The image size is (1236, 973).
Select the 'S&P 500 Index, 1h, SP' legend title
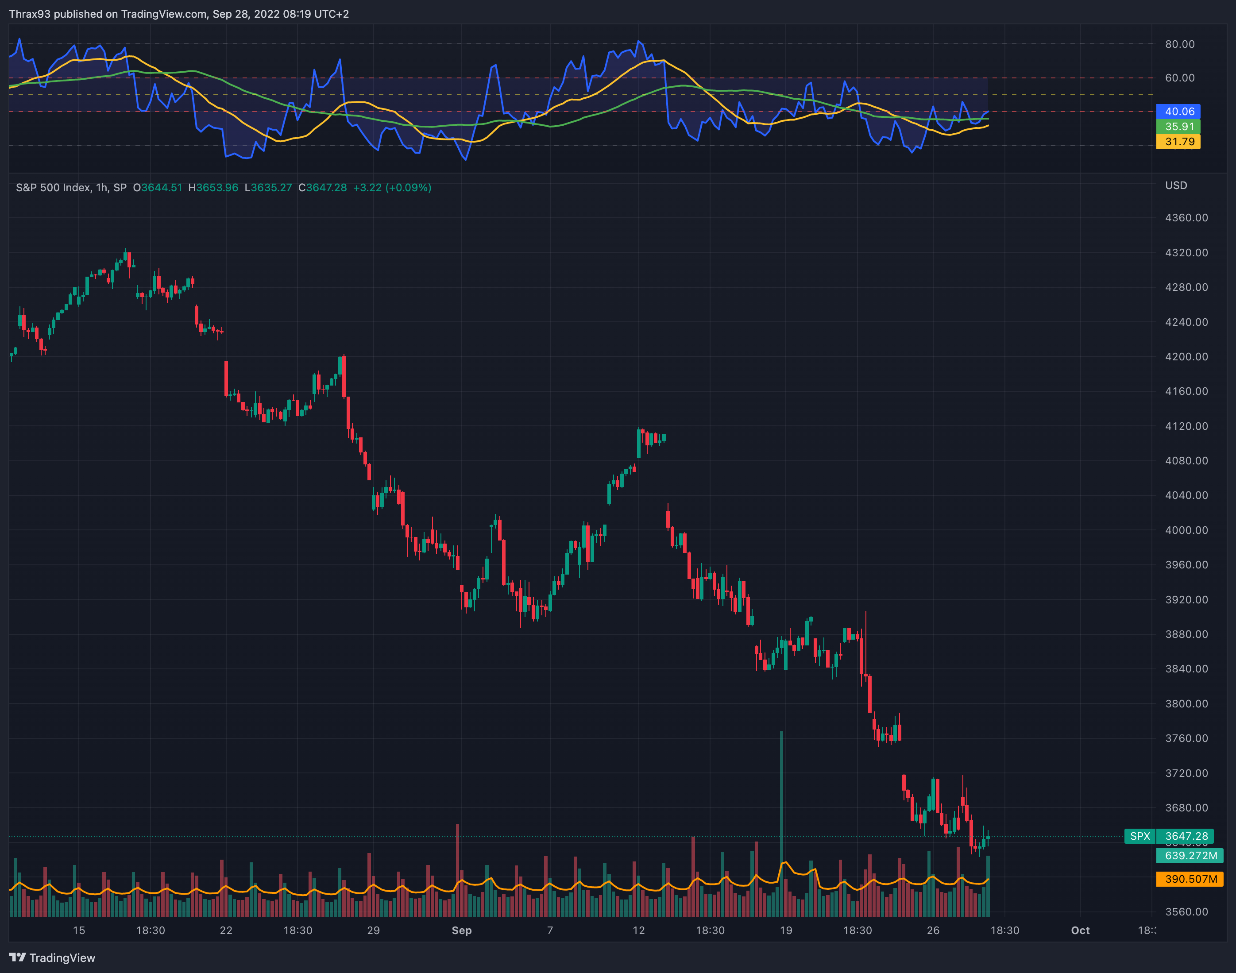[x=71, y=187]
